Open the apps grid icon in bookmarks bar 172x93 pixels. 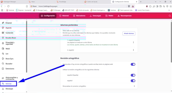(x=2, y=10)
